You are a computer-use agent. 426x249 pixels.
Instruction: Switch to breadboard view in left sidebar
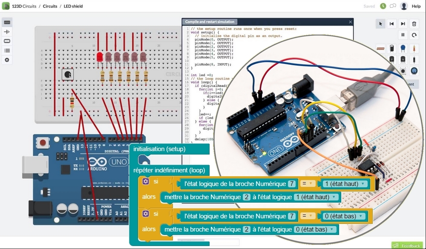pos(7,22)
